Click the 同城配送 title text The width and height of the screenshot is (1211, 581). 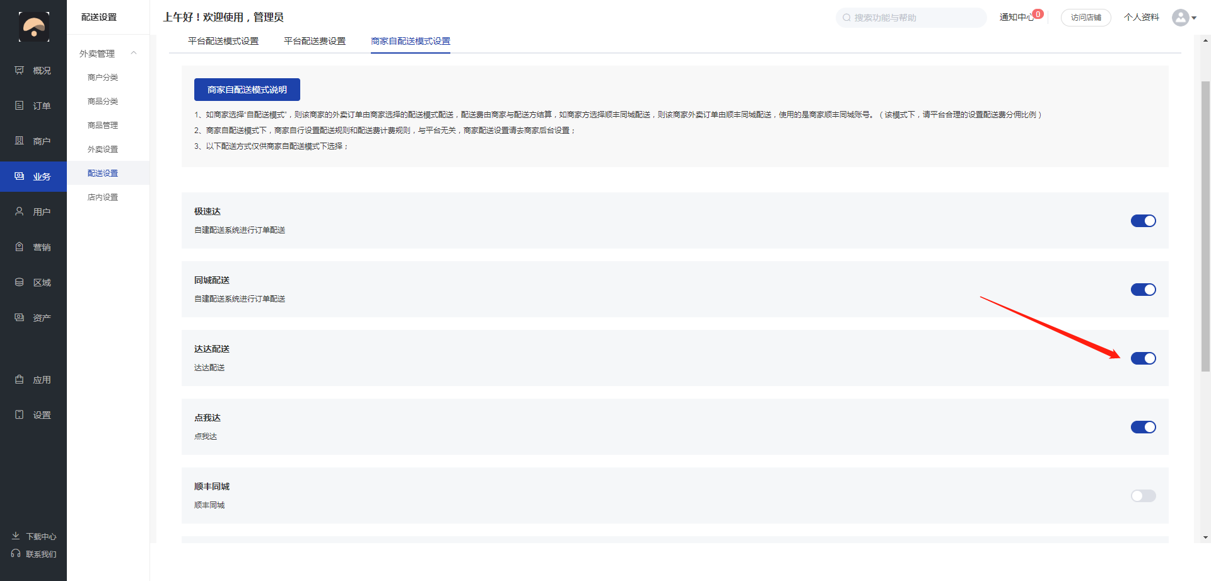pyautogui.click(x=212, y=280)
